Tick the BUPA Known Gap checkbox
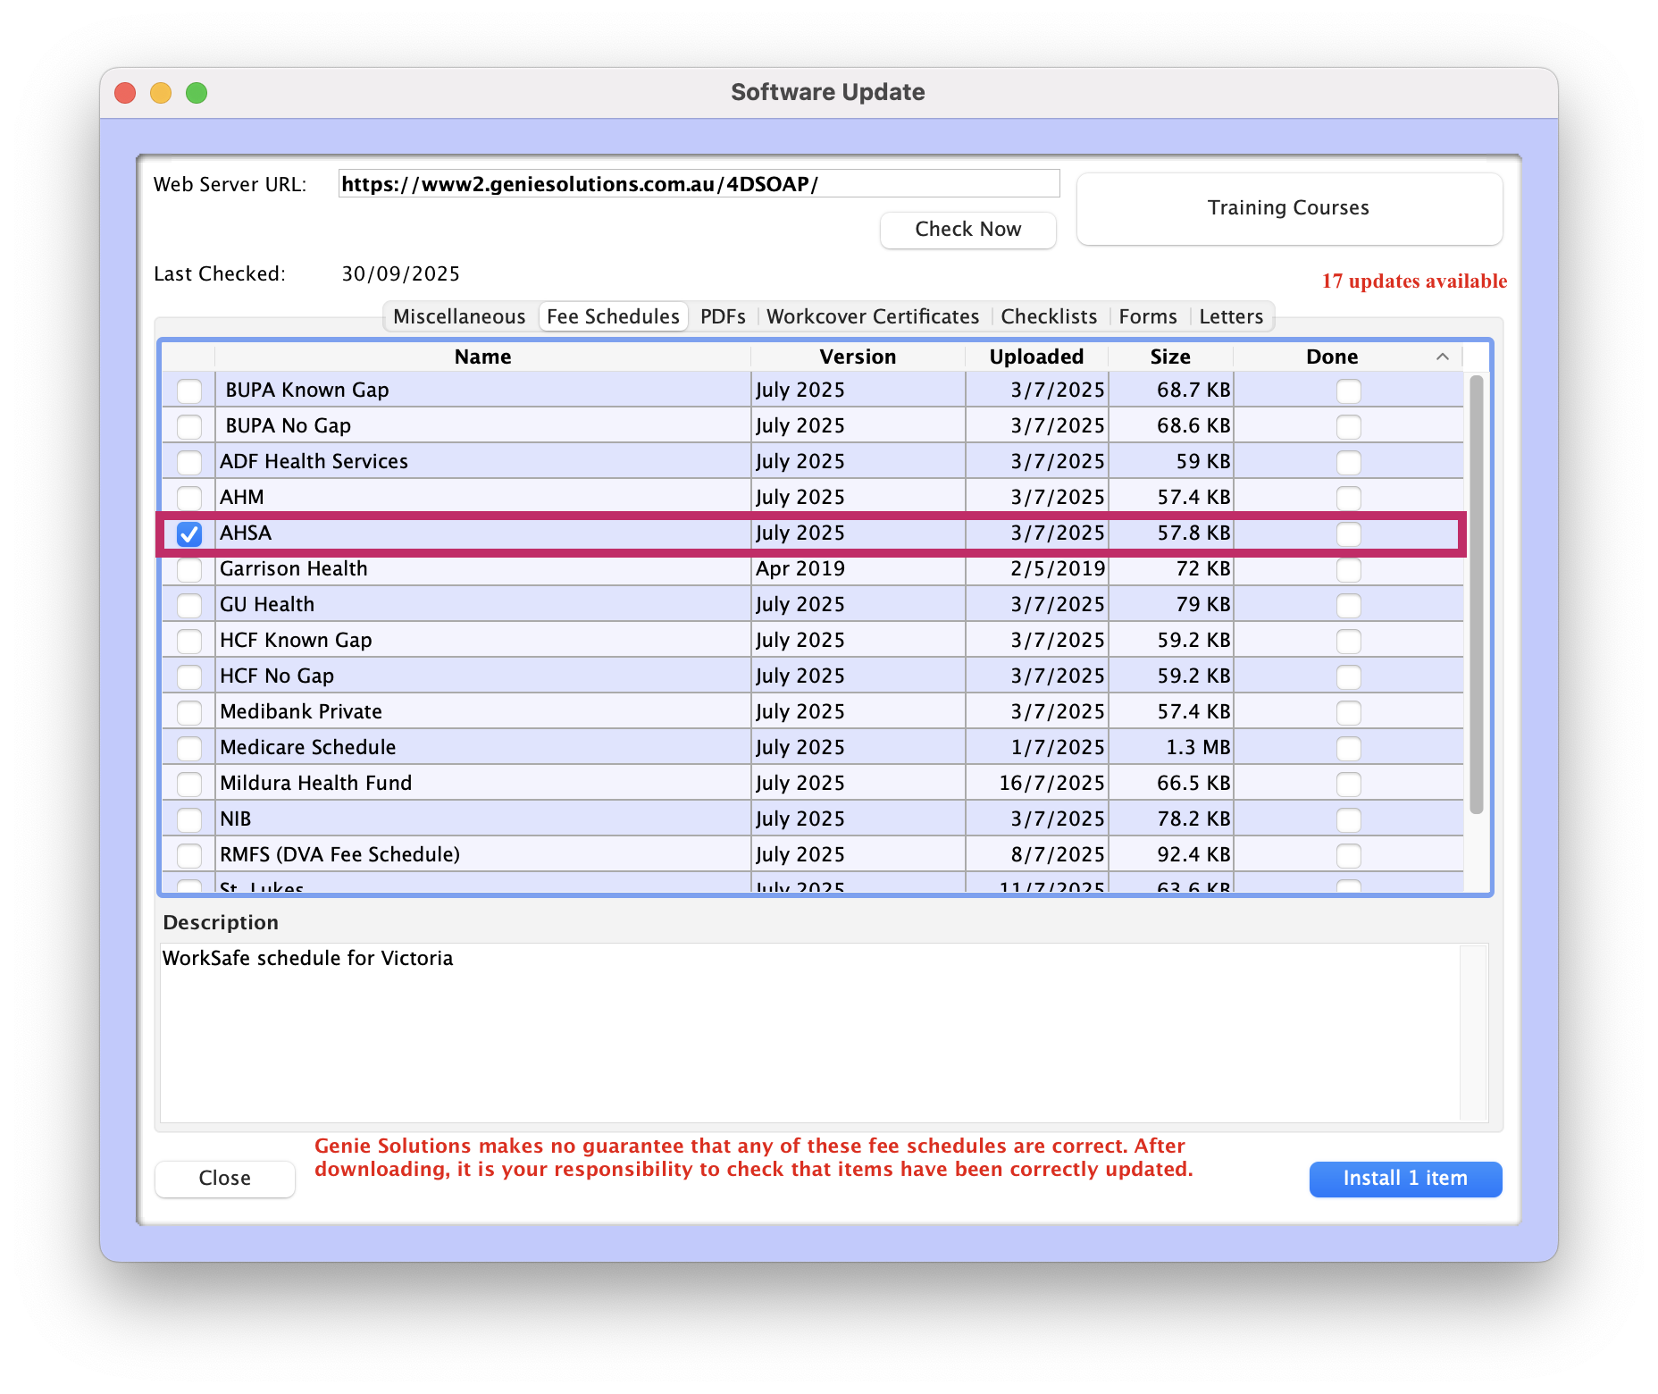 189,390
